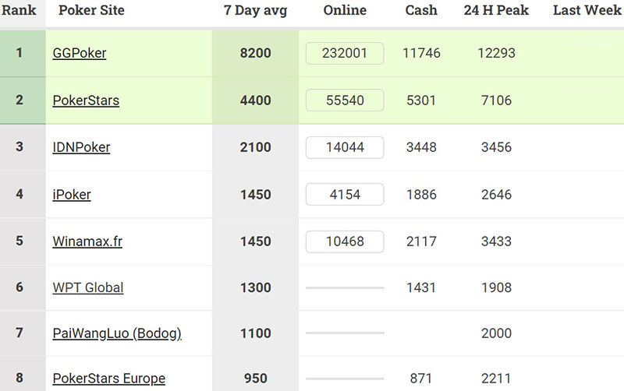Click the Rank column header
Image resolution: width=624 pixels, height=391 pixels.
(19, 10)
